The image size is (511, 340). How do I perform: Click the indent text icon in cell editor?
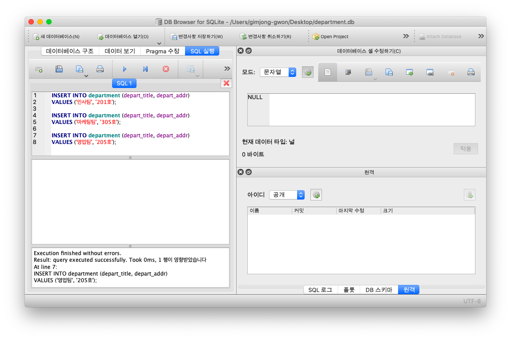point(348,72)
